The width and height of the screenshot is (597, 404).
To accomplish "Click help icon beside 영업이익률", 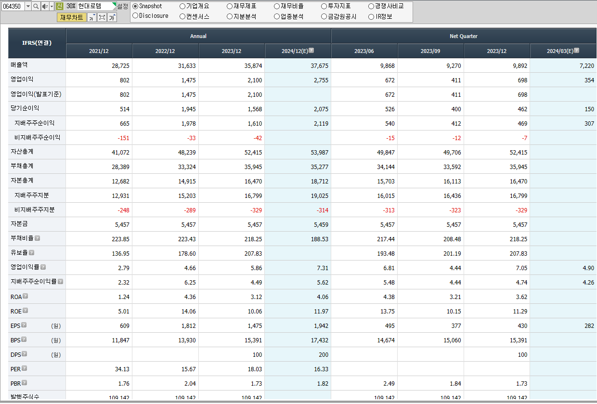I will click(x=43, y=267).
